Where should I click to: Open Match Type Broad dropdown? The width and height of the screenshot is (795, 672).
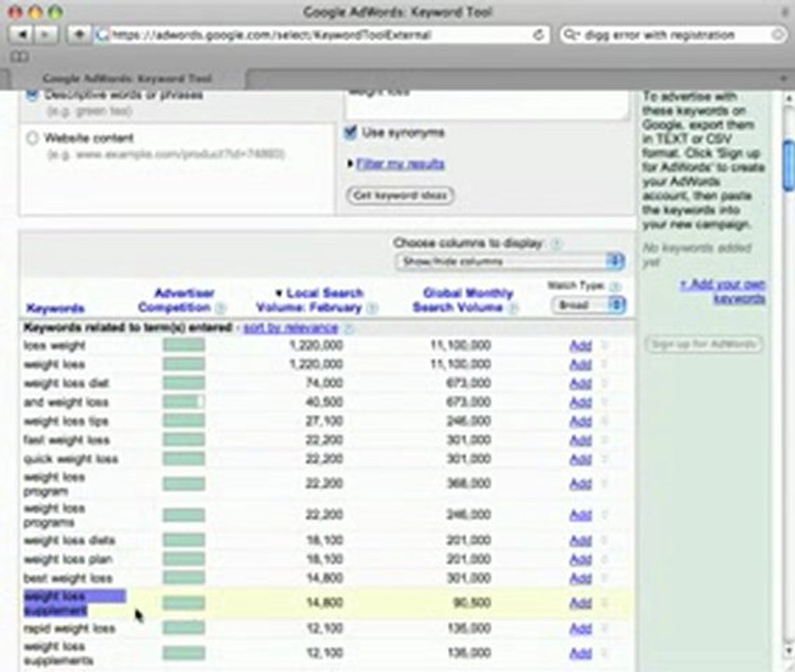tap(589, 305)
